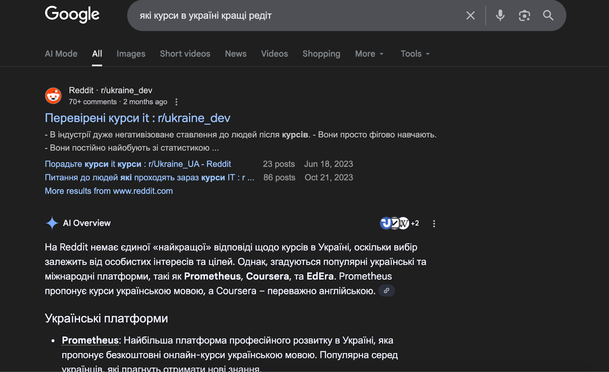Open link 'Порадьте курси it курси : r/Ukraine_UA'
Screen dimensions: 609x372
tap(138, 164)
